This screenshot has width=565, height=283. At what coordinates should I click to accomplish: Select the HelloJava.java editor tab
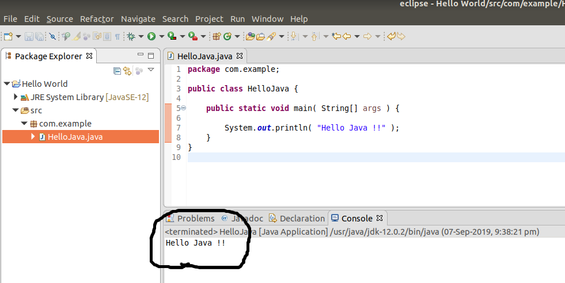[x=204, y=56]
